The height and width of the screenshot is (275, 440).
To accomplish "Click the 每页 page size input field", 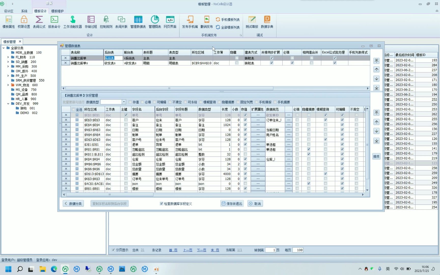I will pos(298,250).
